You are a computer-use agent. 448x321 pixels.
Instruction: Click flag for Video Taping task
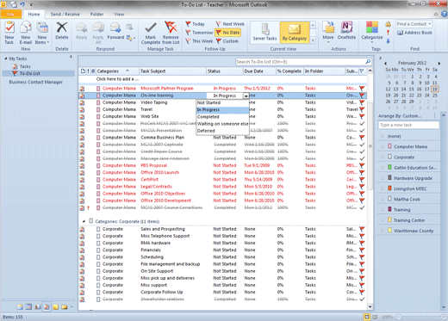coord(362,102)
